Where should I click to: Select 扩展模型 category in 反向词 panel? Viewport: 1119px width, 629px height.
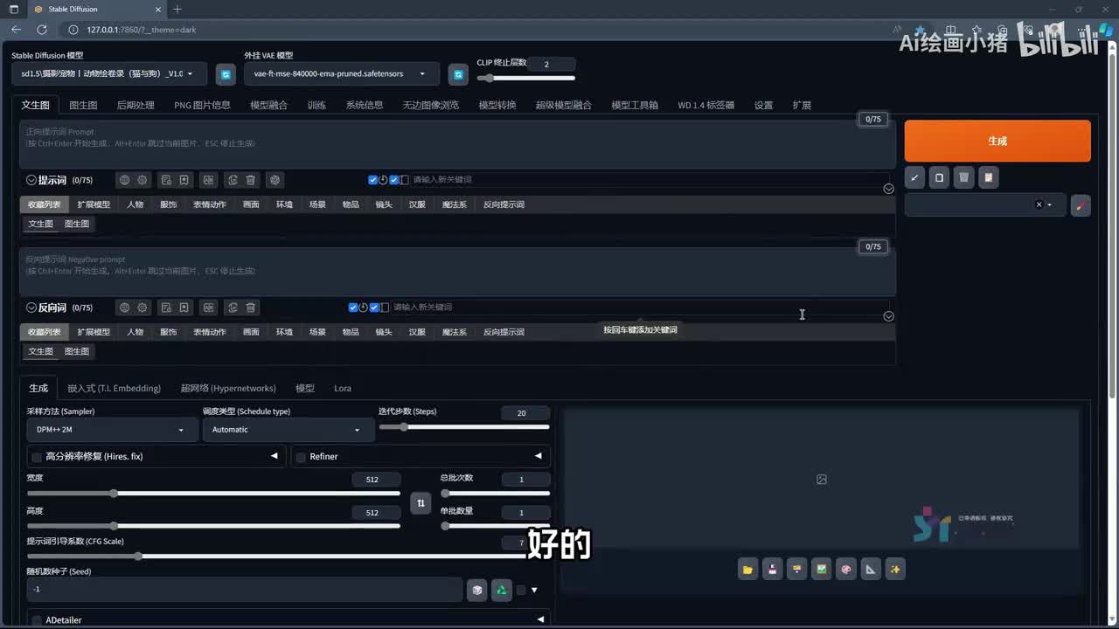[x=94, y=332]
